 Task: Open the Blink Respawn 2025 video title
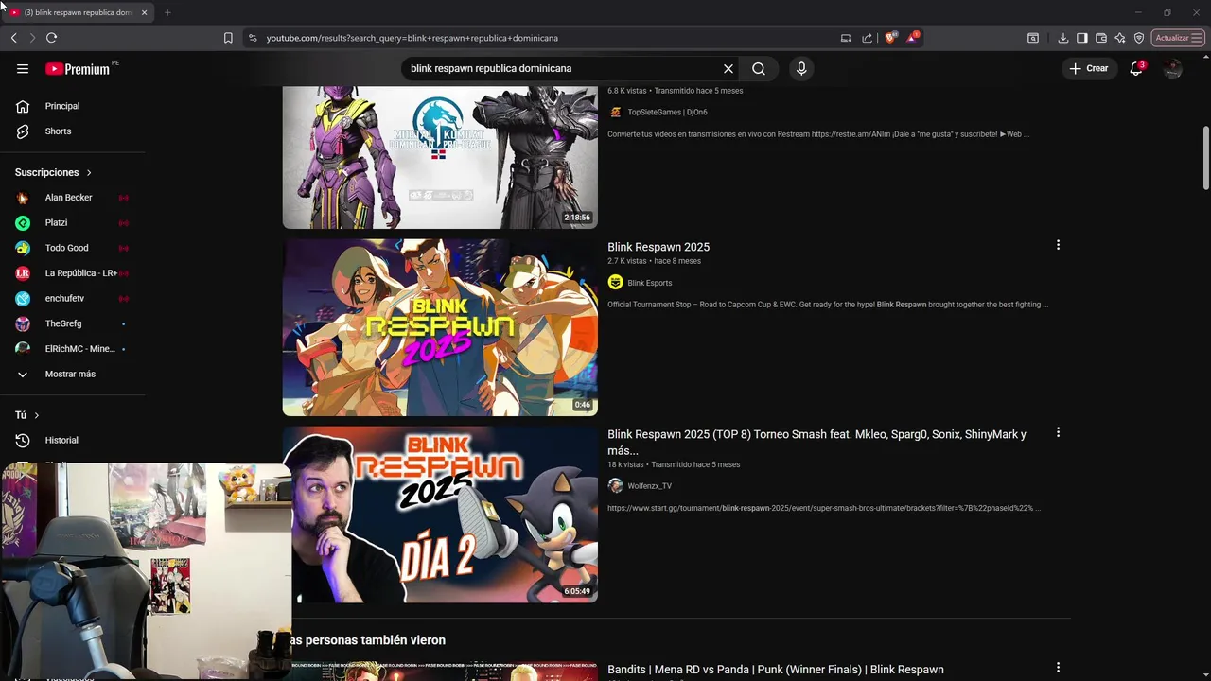[658, 247]
